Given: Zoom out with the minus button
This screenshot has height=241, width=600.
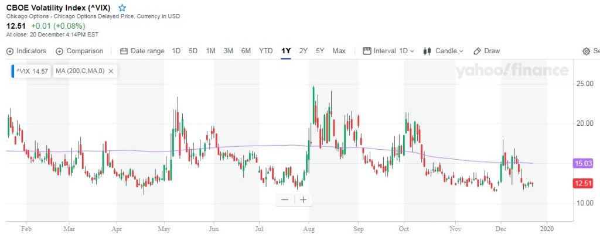Looking at the screenshot, I should coord(285,199).
